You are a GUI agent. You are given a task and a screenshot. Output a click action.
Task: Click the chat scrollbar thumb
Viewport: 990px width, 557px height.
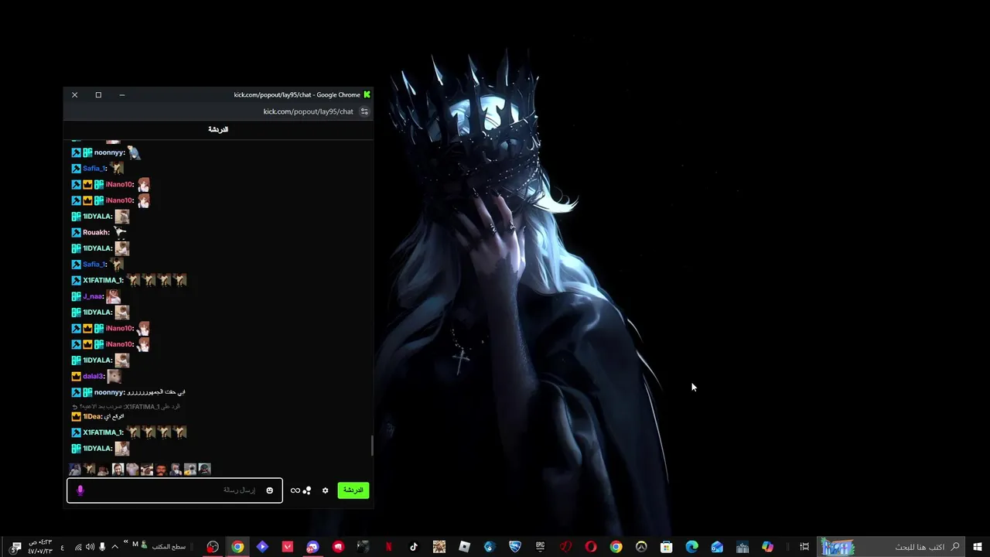click(x=372, y=446)
